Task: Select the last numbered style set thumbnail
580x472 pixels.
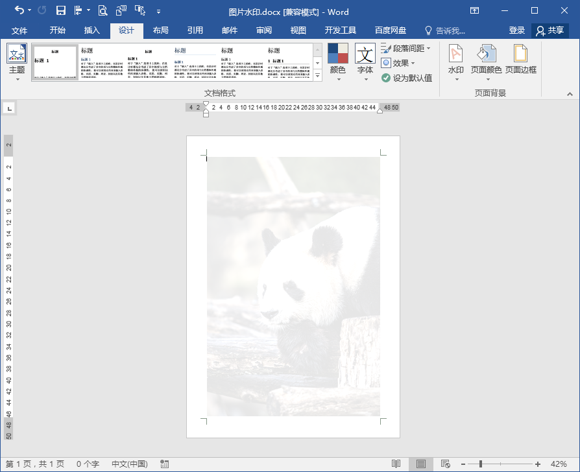Action: [x=289, y=62]
